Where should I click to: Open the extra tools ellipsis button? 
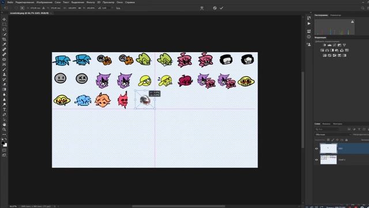pos(4,135)
